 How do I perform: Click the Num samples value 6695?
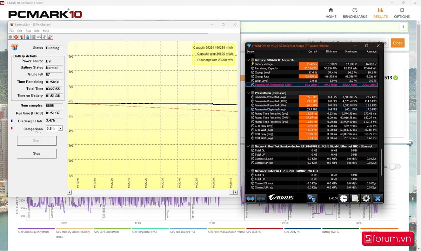pyautogui.click(x=54, y=106)
